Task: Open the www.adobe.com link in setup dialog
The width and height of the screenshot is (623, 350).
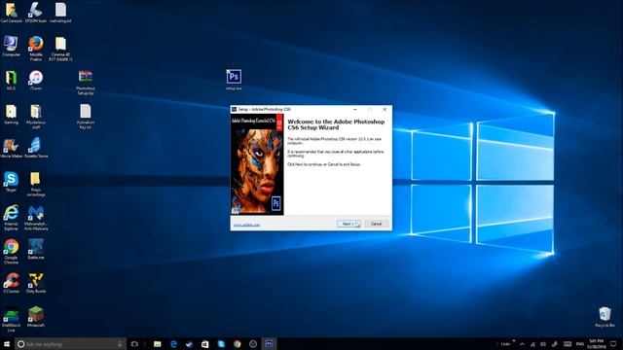Action: 246,225
